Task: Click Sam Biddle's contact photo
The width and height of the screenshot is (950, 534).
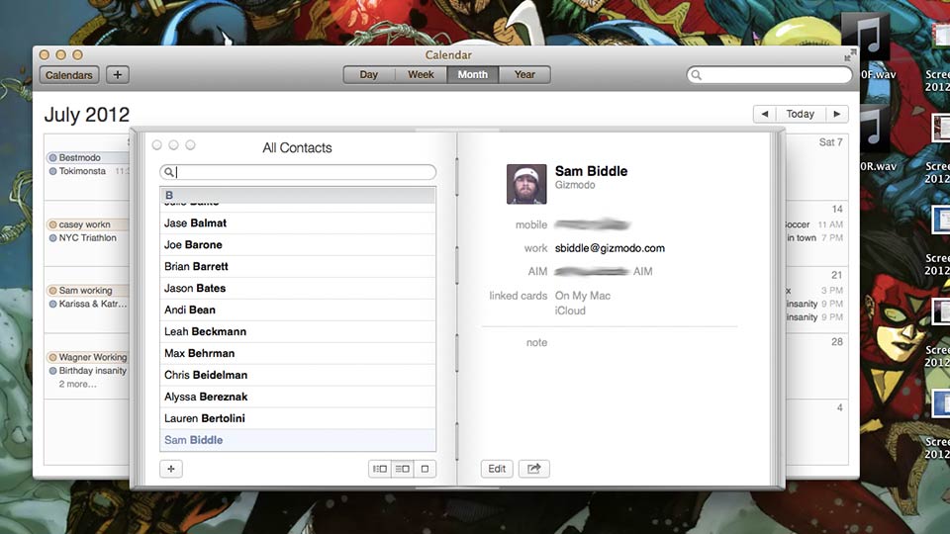Action: pos(526,184)
